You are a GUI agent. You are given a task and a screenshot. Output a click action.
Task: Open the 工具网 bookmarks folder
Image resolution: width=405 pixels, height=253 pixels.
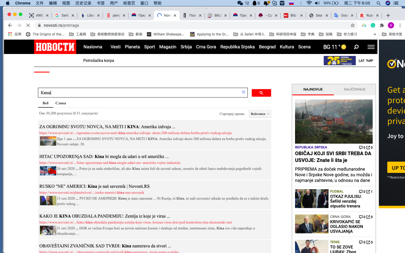77,34
